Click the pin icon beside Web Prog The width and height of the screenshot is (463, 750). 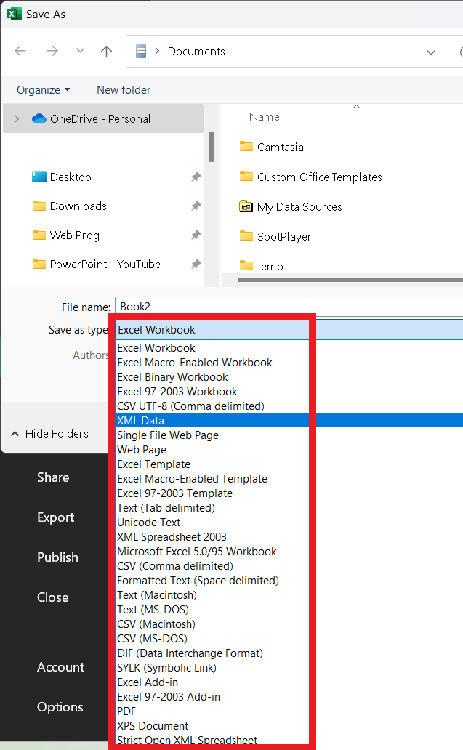[196, 235]
